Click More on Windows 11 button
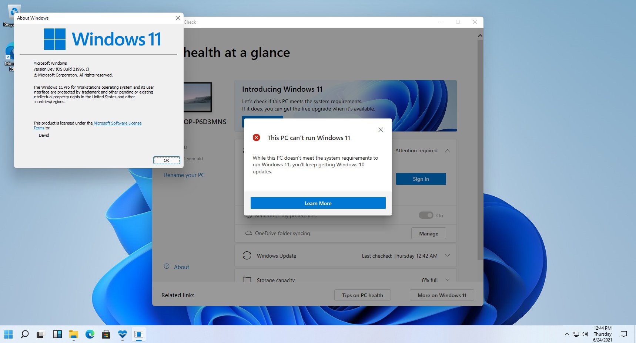Viewport: 636px width, 343px height. [442, 295]
